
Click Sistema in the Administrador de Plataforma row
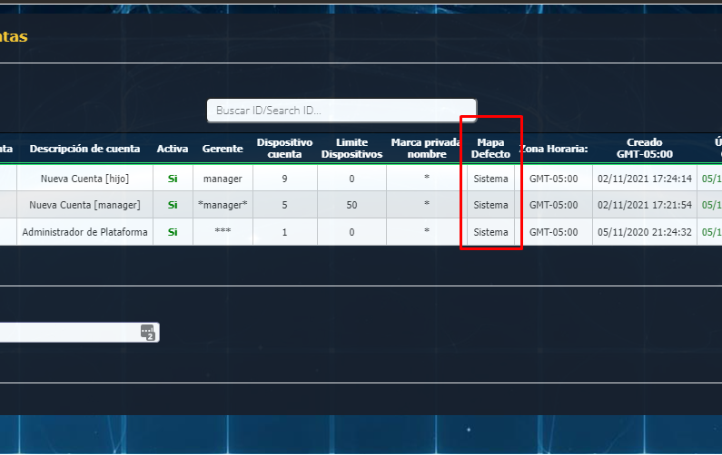[x=490, y=232]
